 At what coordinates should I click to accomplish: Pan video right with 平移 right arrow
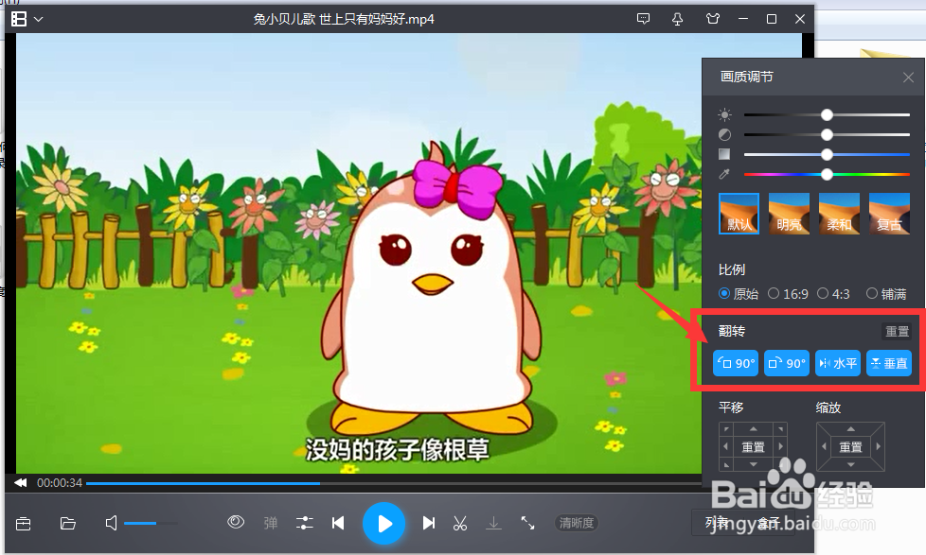pos(781,446)
